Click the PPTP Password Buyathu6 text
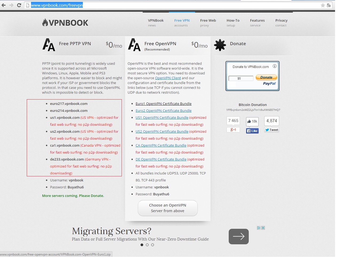The width and height of the screenshot is (342, 274). coord(67,187)
